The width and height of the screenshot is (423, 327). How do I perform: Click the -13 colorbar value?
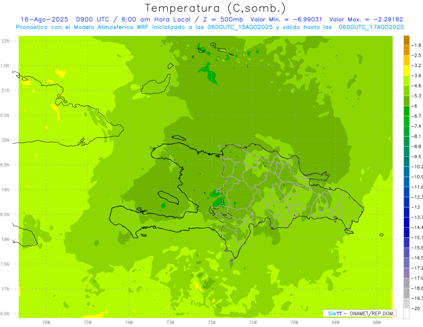(416, 207)
